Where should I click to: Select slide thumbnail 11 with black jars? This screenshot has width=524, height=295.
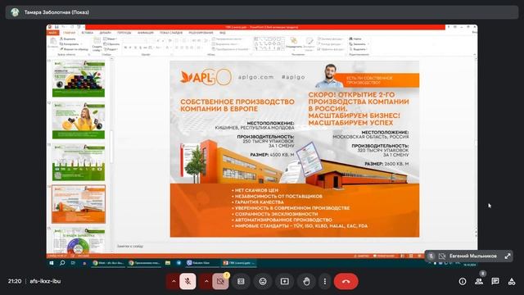point(79,79)
